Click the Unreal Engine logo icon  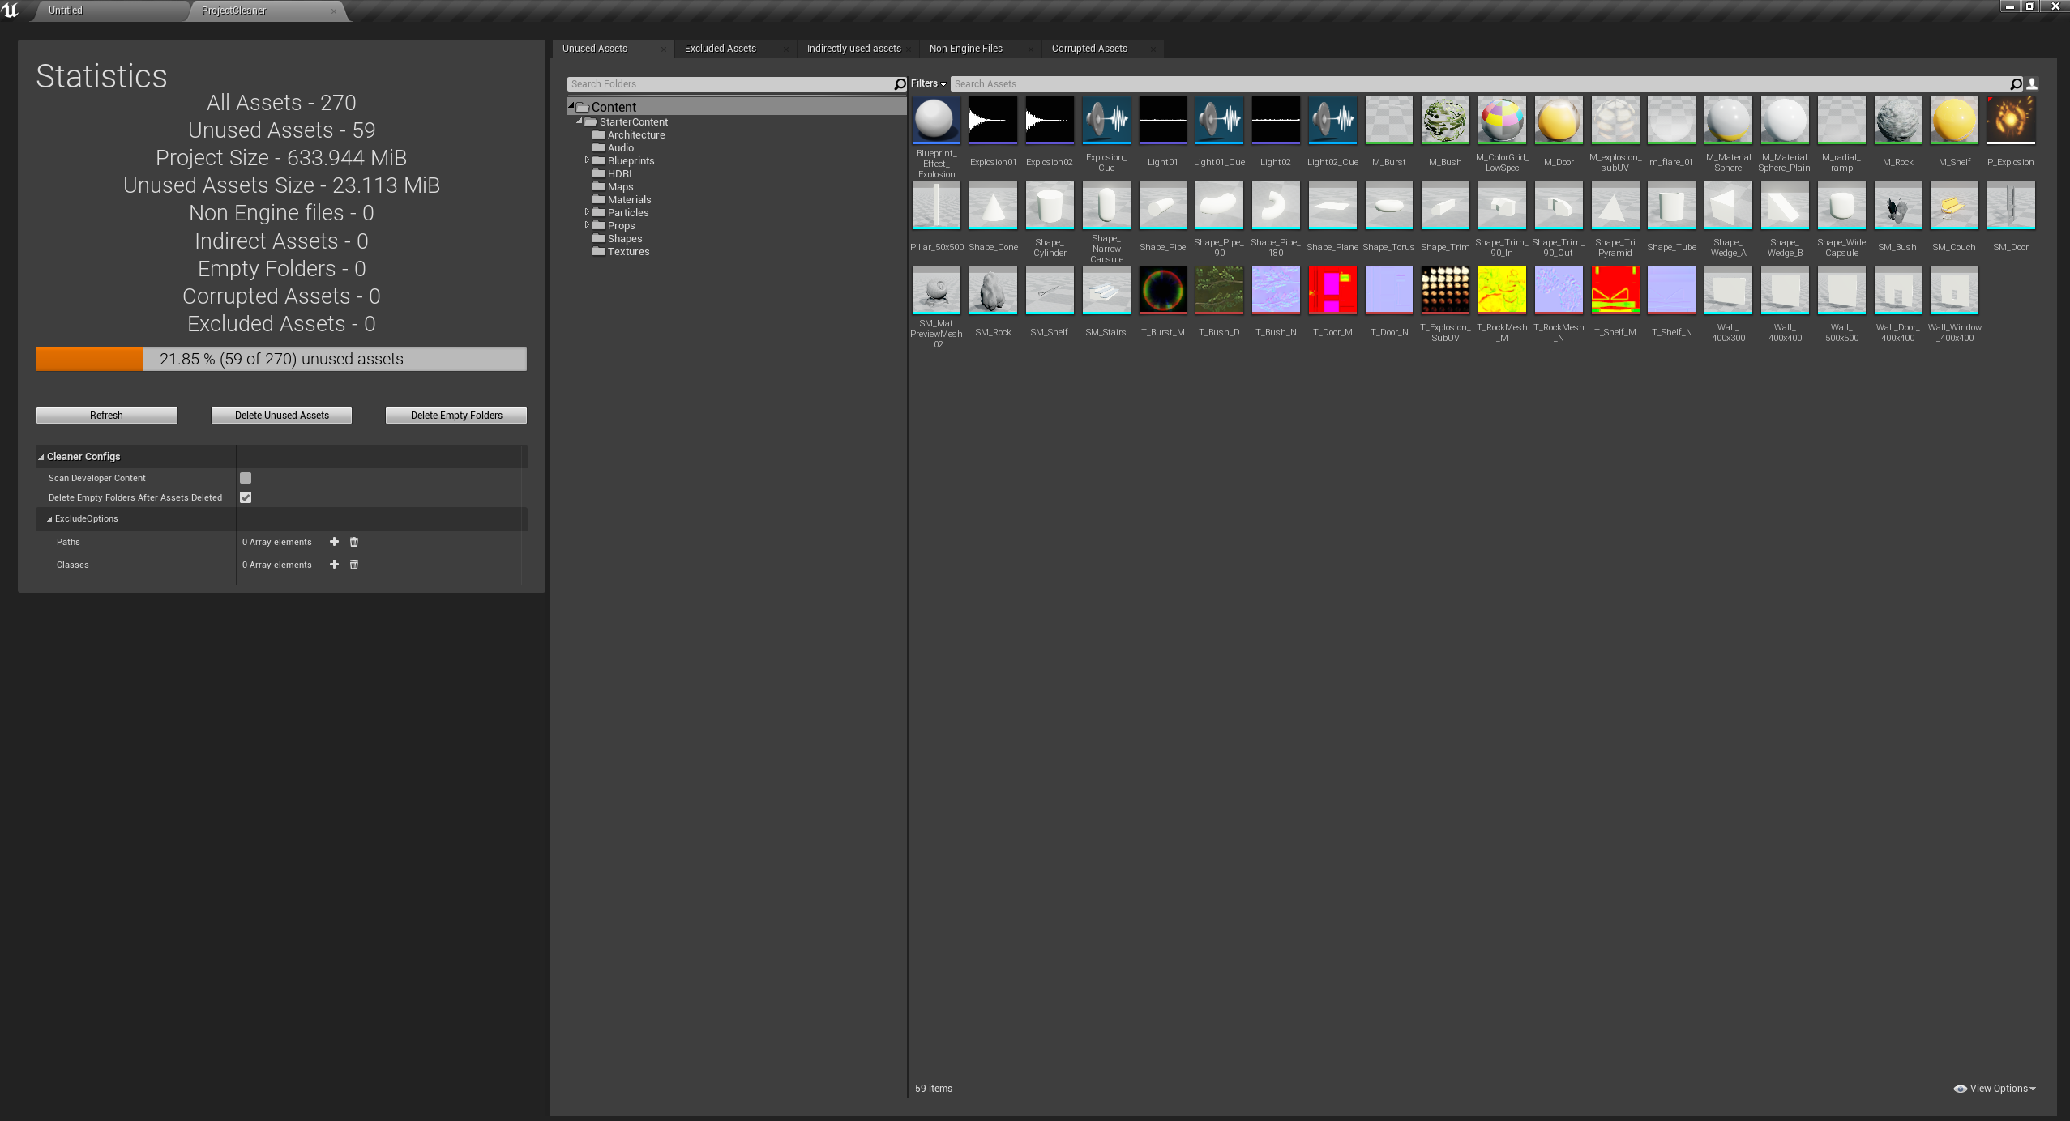(x=11, y=11)
